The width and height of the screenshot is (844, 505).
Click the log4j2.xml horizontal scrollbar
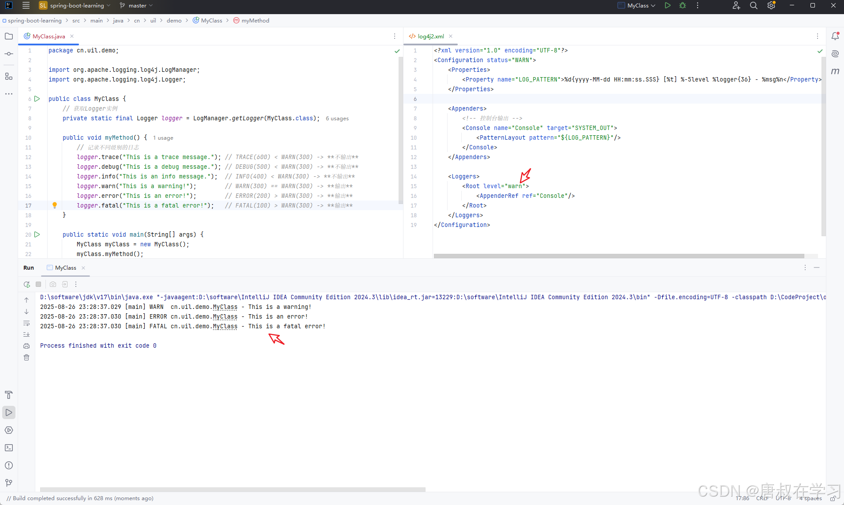tap(619, 256)
